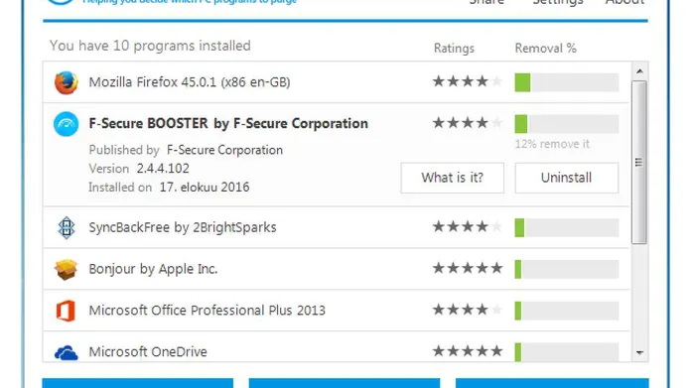Screen dimensions: 691x388
Task: Click the scroll down arrow of program list
Action: click(639, 352)
